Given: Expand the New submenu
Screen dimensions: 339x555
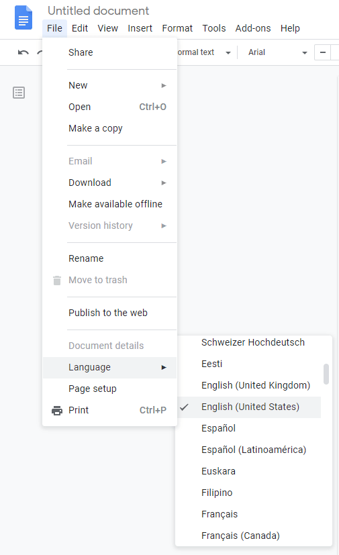Looking at the screenshot, I should 109,85.
